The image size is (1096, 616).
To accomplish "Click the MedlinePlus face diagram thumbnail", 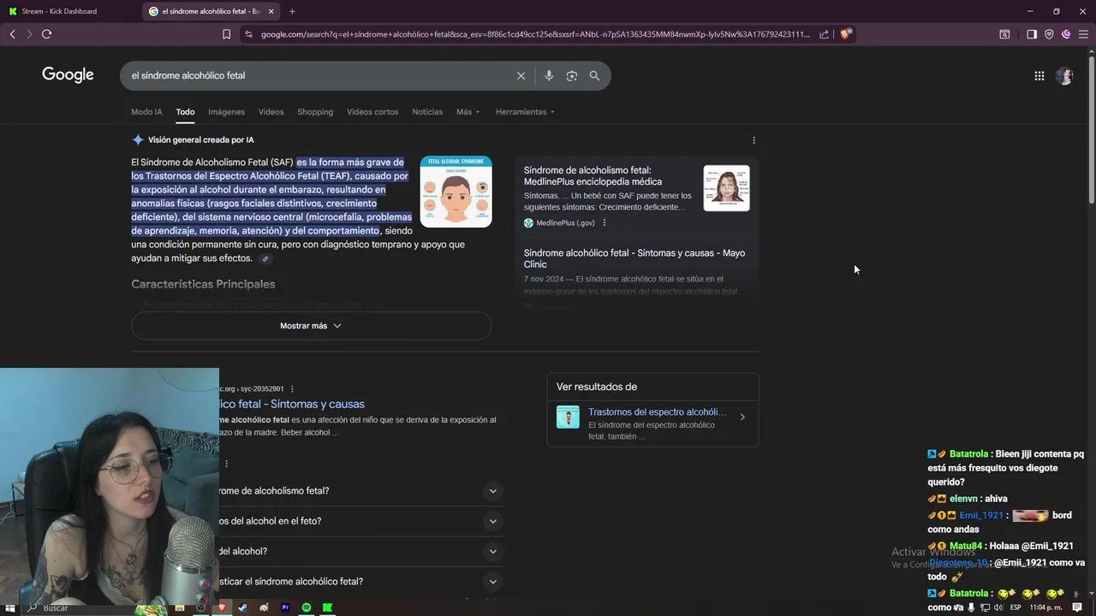I will click(x=726, y=188).
